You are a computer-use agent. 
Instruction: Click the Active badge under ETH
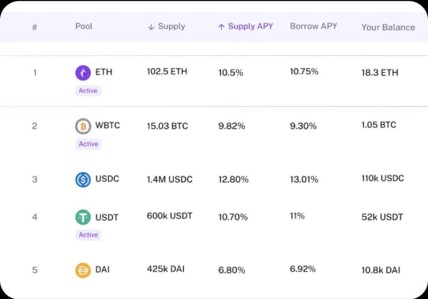click(x=88, y=91)
